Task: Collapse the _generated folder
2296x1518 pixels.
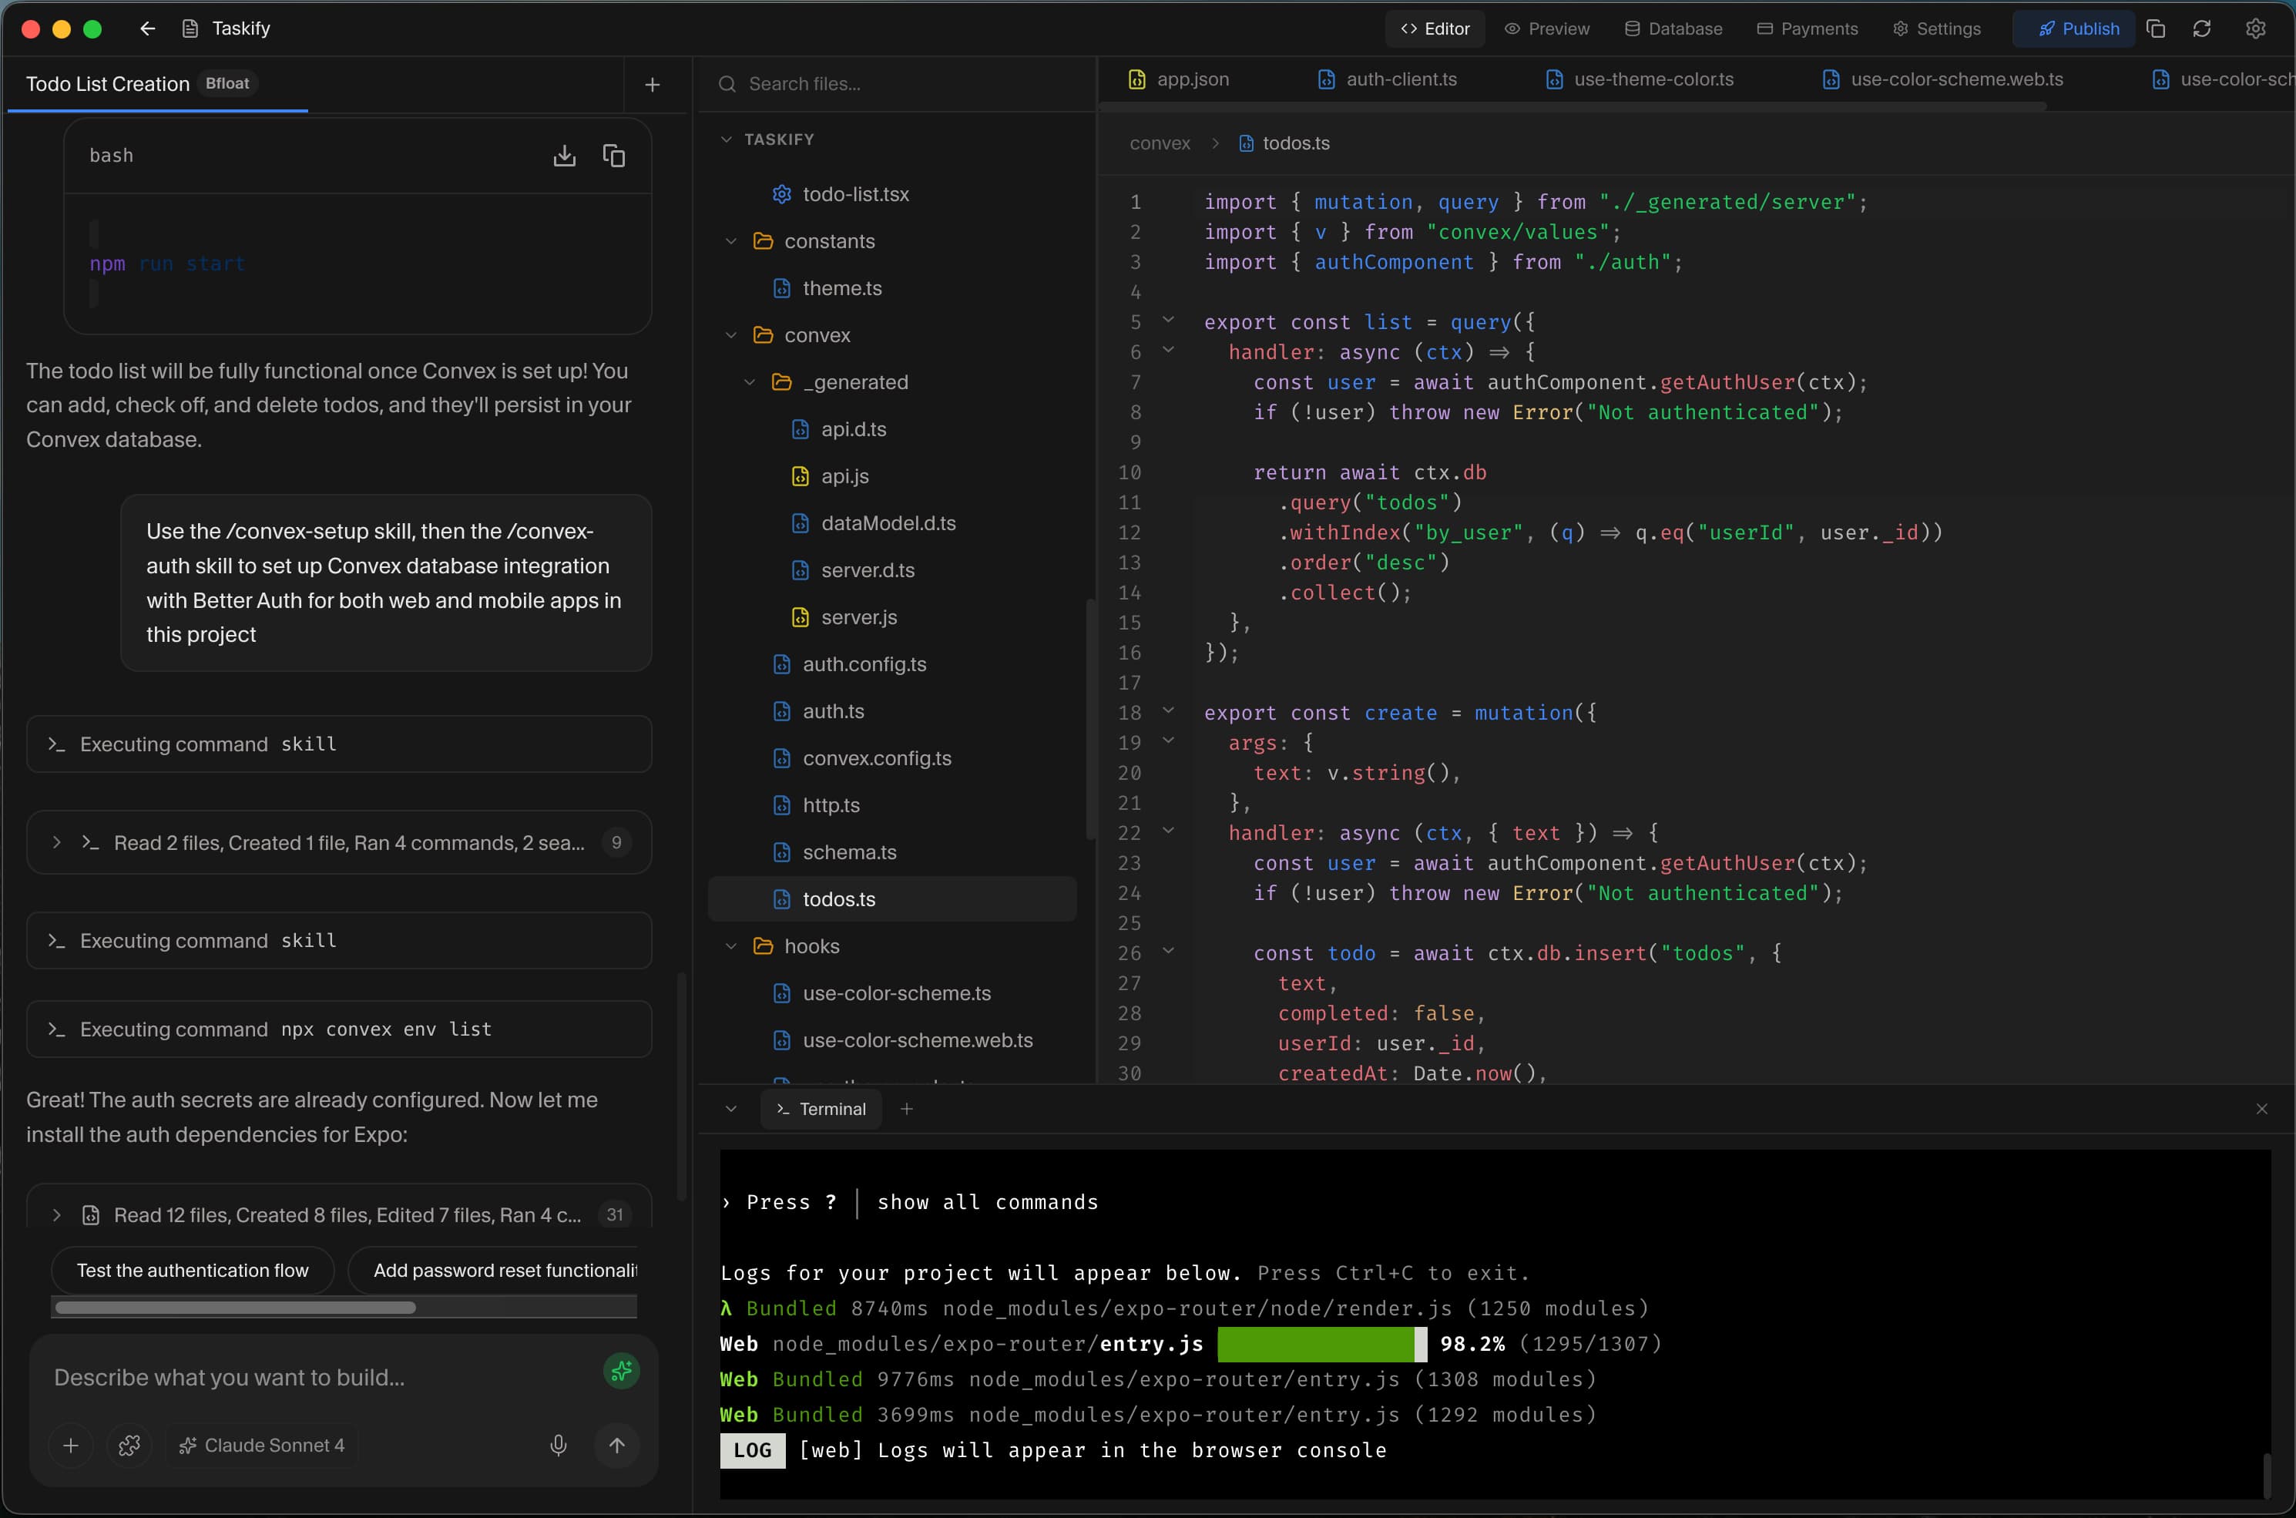Action: click(749, 381)
